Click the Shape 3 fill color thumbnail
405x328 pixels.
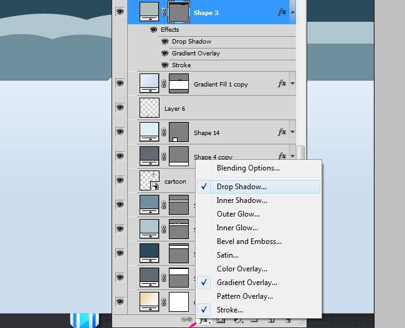[x=150, y=12]
